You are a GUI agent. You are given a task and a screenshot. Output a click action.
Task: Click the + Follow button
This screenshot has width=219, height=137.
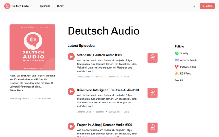pyautogui.click(x=207, y=6)
